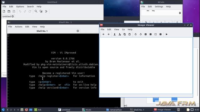Go to previous image in Image Viewer
This screenshot has height=112, width=200.
click(x=103, y=34)
